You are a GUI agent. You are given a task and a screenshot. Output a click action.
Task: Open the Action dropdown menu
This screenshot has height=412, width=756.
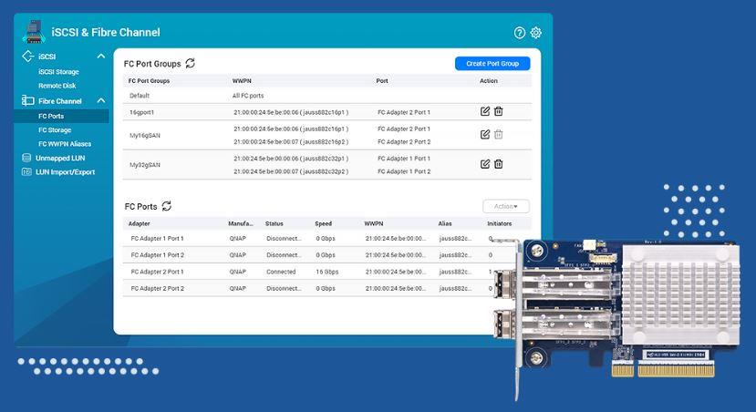(x=505, y=207)
